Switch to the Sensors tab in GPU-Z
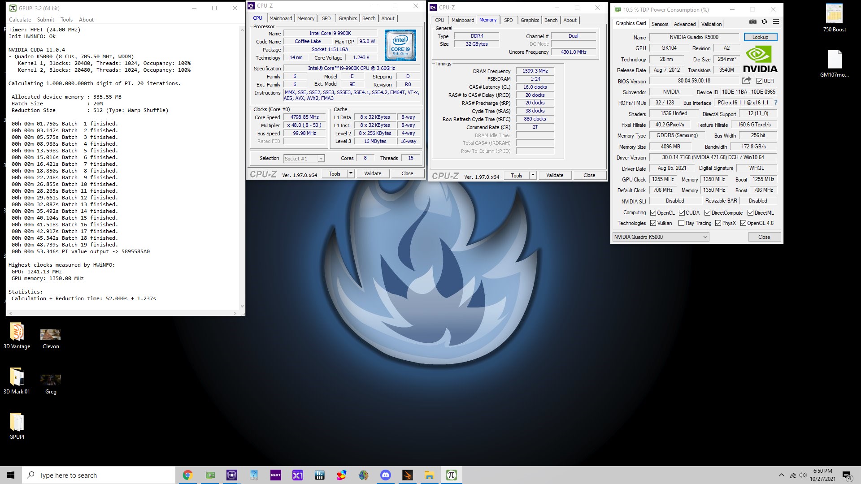Screen dimensions: 861x484 [660, 24]
